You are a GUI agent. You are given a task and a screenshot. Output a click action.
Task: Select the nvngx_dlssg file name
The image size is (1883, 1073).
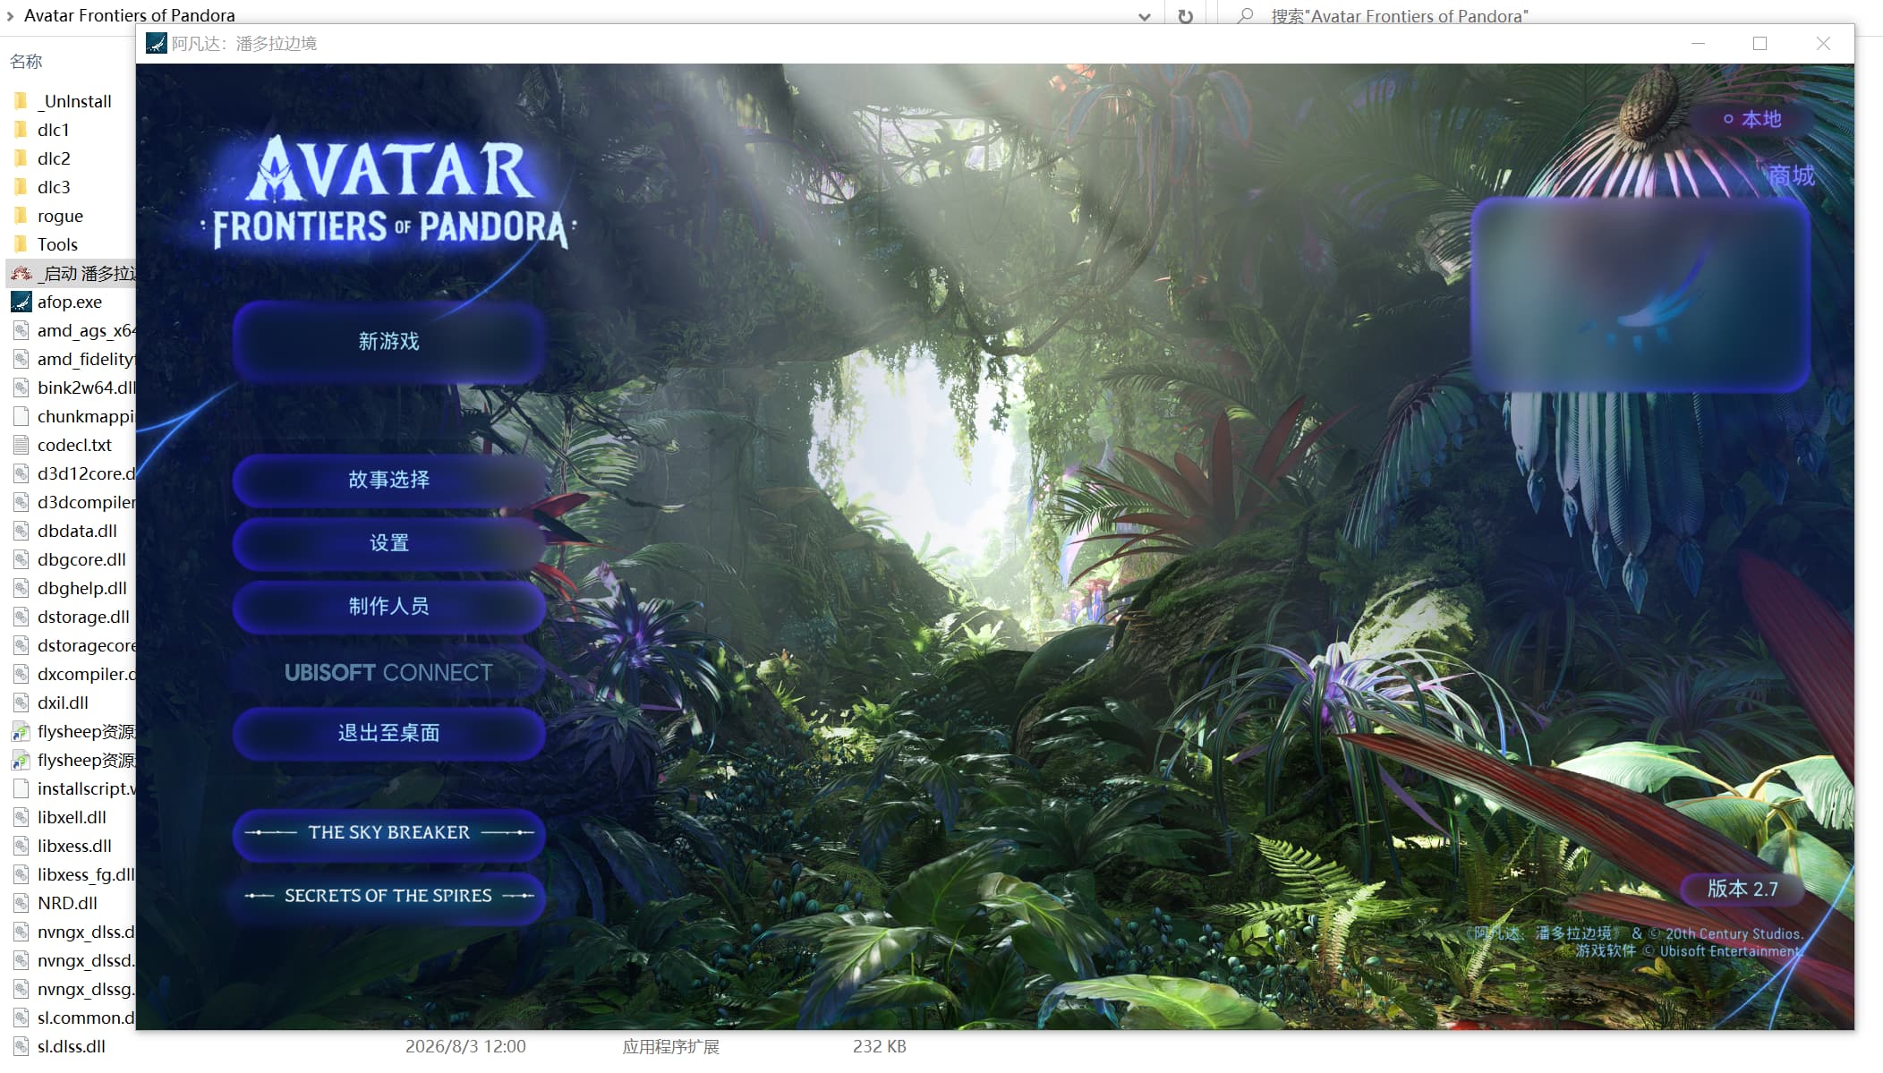[87, 989]
